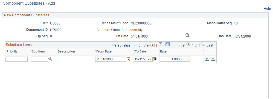Click First in grid navigation
The height and width of the screenshot is (99, 273).
(x=182, y=45)
